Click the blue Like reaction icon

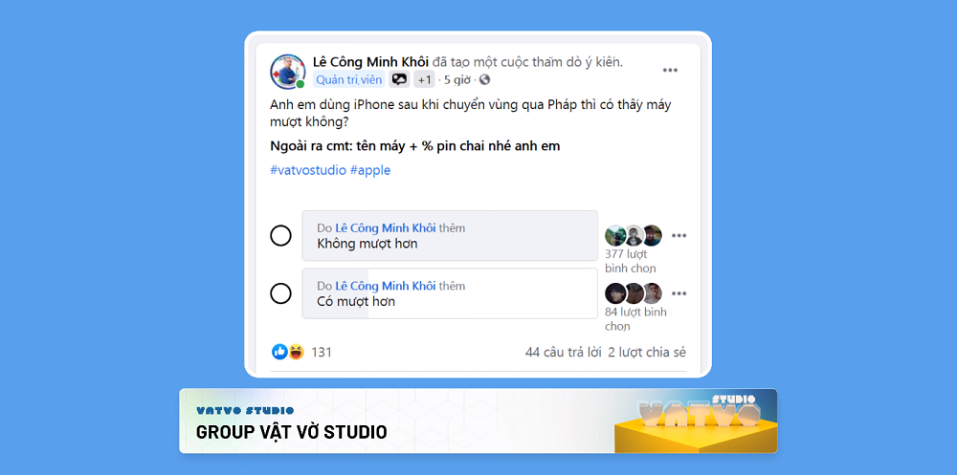[x=279, y=351]
